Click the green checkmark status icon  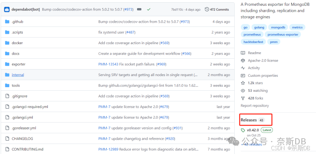click(149, 10)
